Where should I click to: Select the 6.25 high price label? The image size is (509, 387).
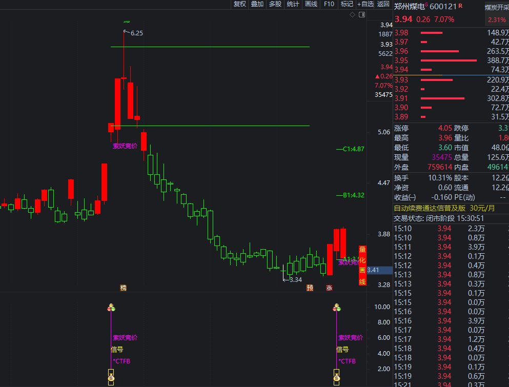click(x=137, y=33)
